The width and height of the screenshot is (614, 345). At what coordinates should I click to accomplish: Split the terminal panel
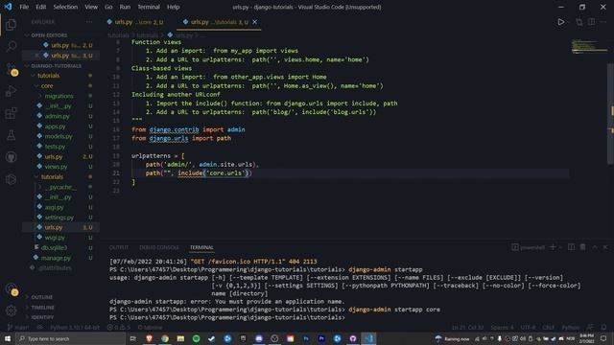click(x=572, y=247)
